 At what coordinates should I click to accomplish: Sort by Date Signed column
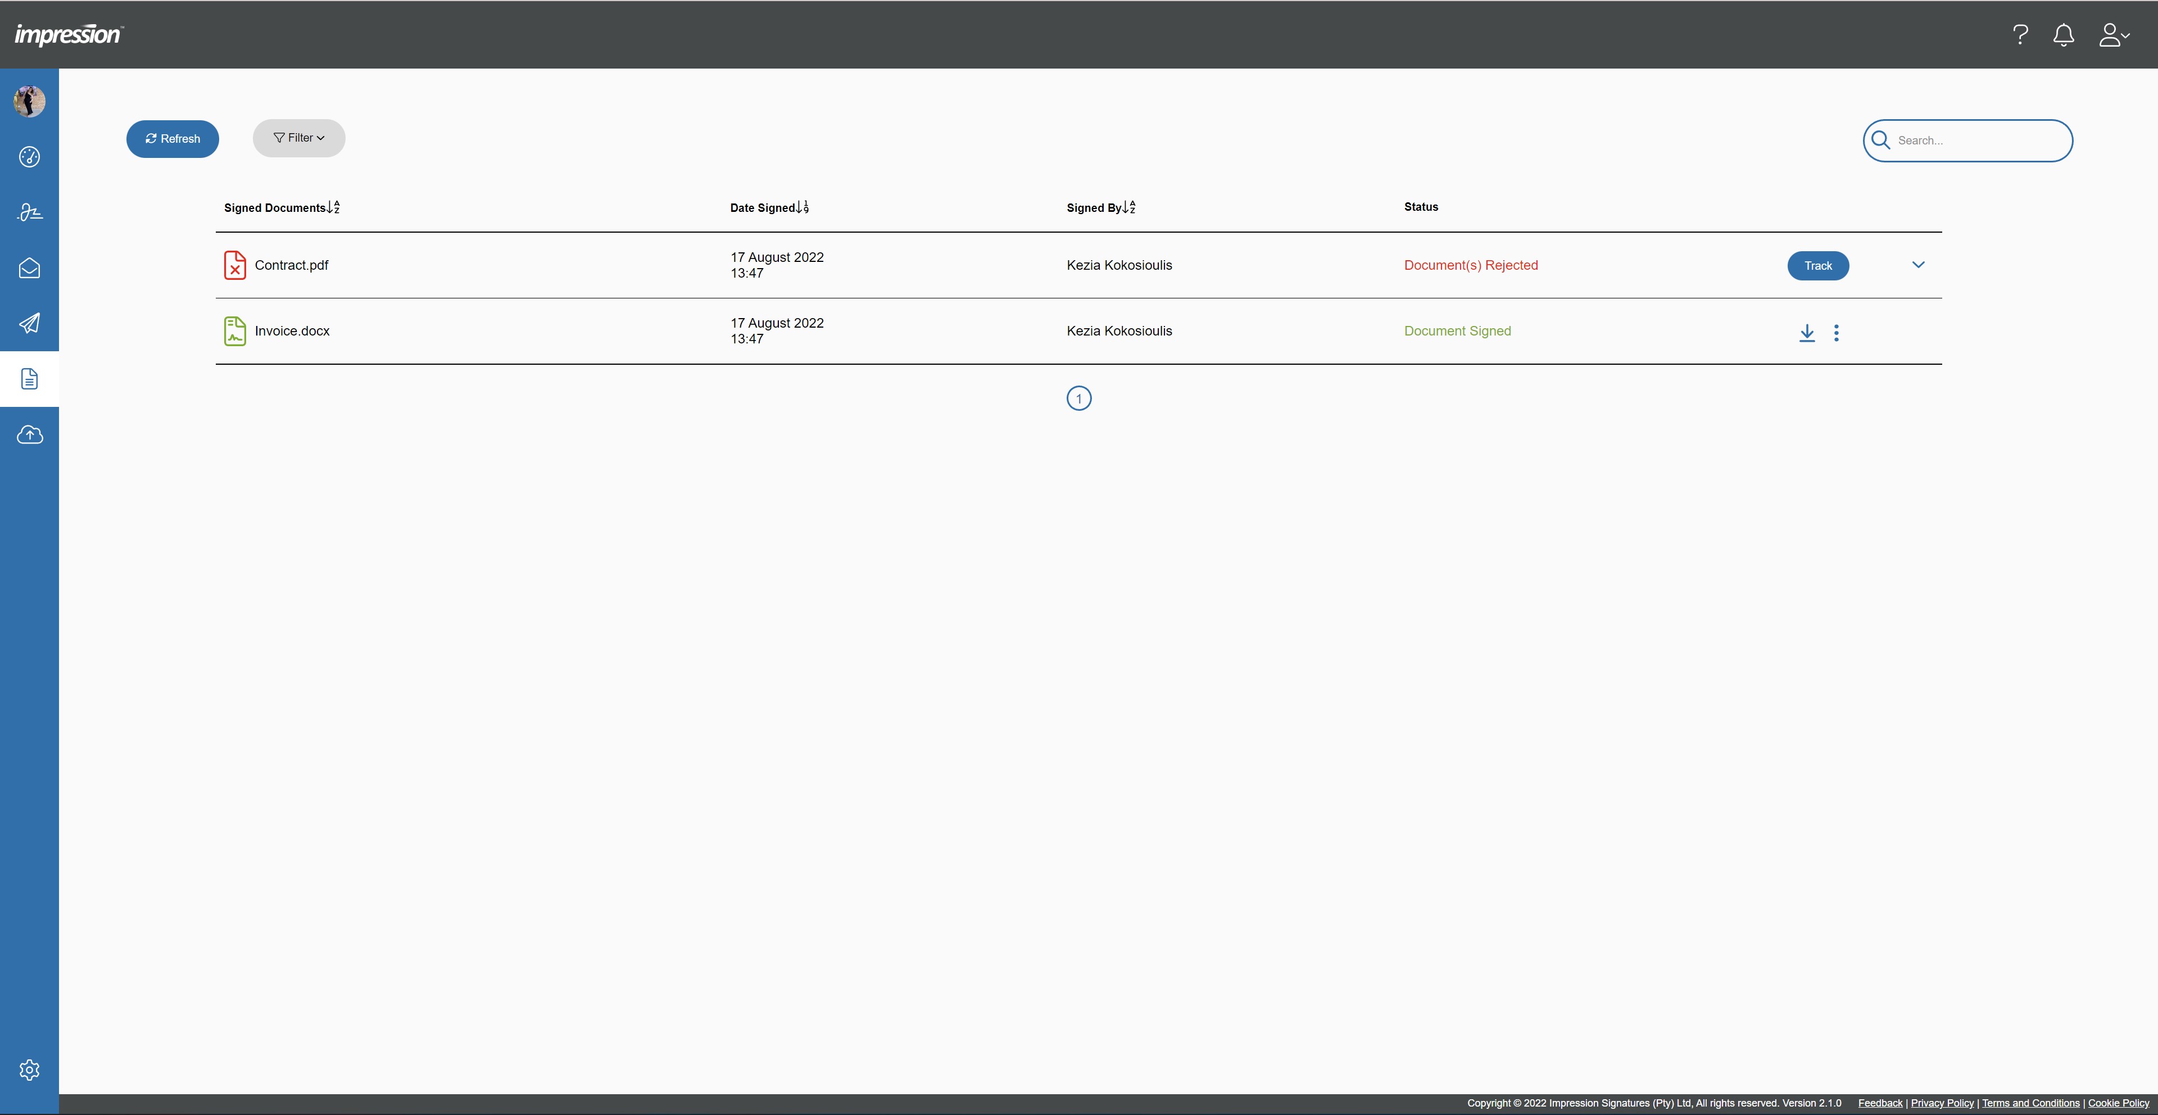pyautogui.click(x=769, y=207)
